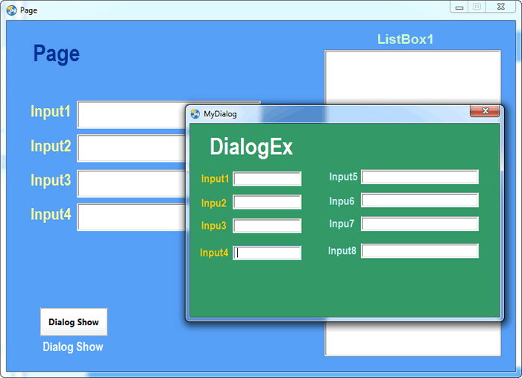Click into the Input8 field in the dialog
This screenshot has height=378, width=522.
click(x=420, y=251)
